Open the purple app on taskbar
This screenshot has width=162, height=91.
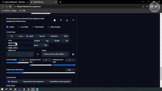[20, 89]
